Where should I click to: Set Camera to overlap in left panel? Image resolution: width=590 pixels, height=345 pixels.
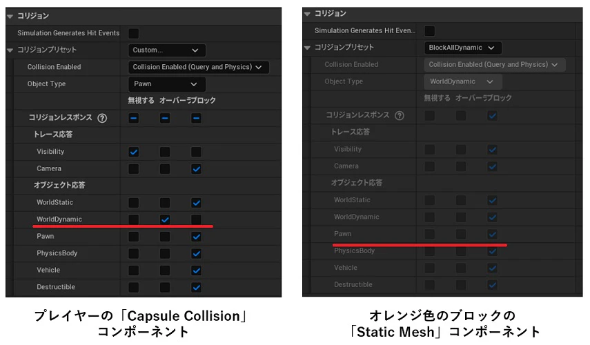pos(165,169)
